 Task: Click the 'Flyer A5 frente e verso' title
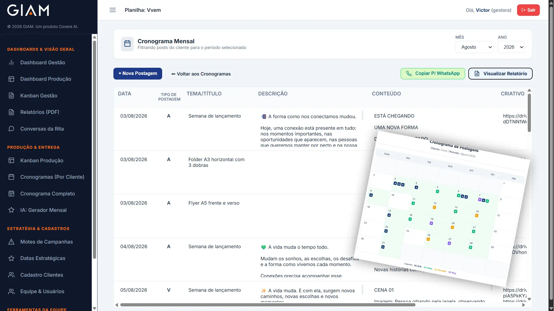click(214, 203)
